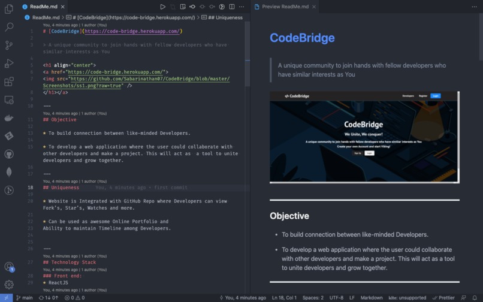Open the Run and Debug view

[9, 64]
